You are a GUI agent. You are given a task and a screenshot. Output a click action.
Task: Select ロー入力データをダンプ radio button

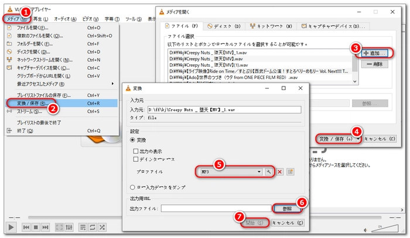[132, 187]
